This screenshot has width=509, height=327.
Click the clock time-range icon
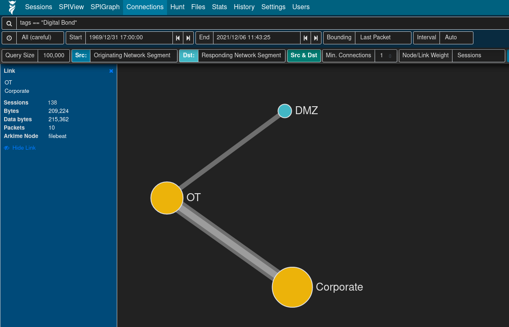tap(9, 38)
